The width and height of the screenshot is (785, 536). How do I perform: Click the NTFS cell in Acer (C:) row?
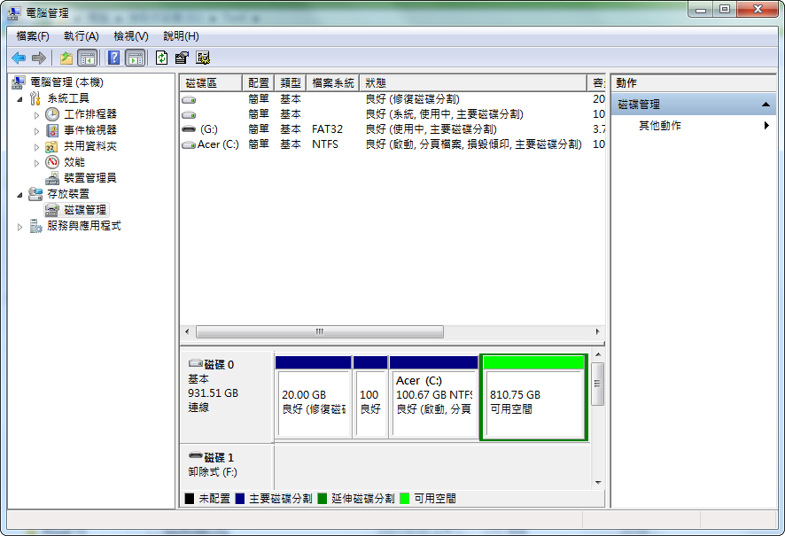pos(325,144)
